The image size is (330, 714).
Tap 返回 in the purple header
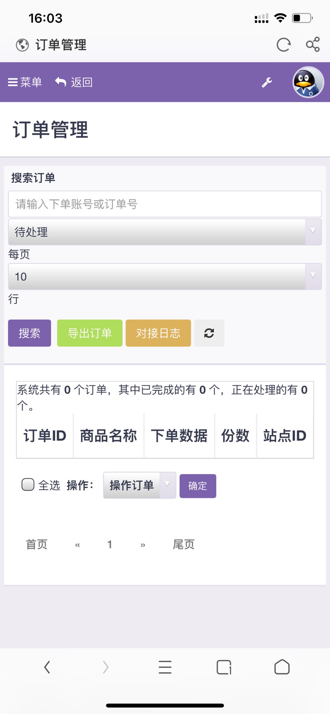coord(74,82)
